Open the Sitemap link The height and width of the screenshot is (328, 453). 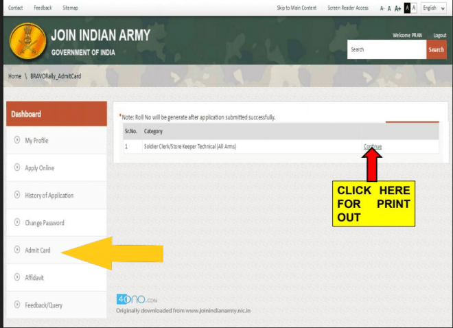point(70,8)
